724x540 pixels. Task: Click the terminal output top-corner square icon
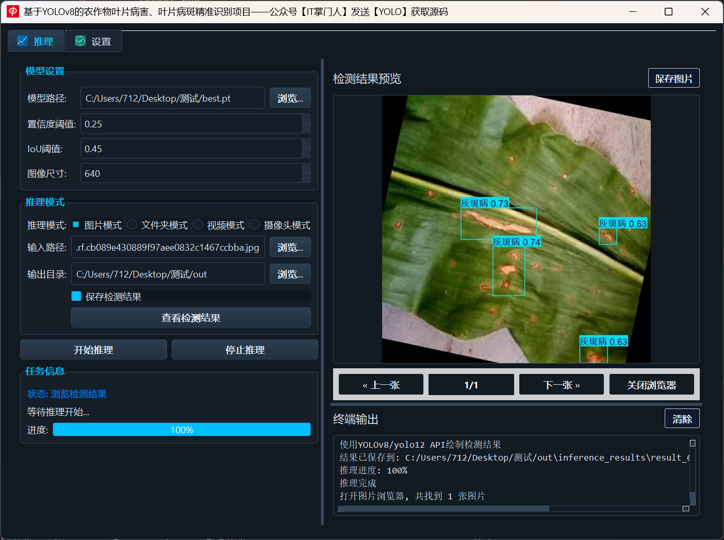pyautogui.click(x=693, y=443)
